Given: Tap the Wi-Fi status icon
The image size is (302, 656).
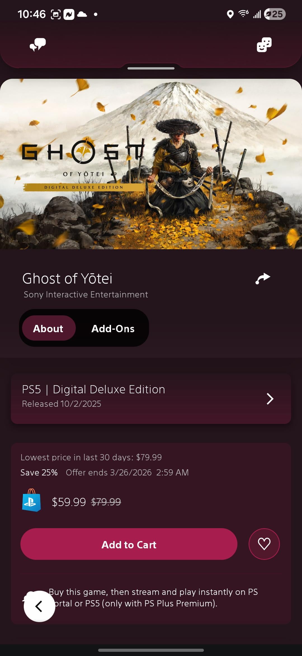Looking at the screenshot, I should 243,14.
